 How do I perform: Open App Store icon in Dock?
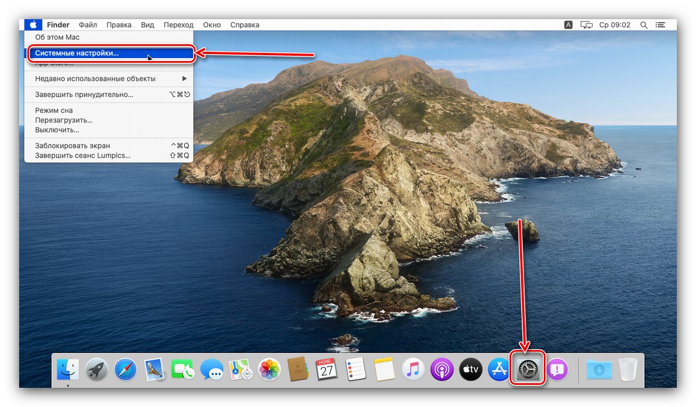499,369
